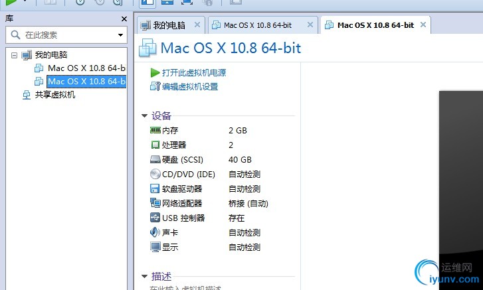The image size is (483, 290).
Task: Open 编辑虚拟机设置 link
Action: point(190,87)
